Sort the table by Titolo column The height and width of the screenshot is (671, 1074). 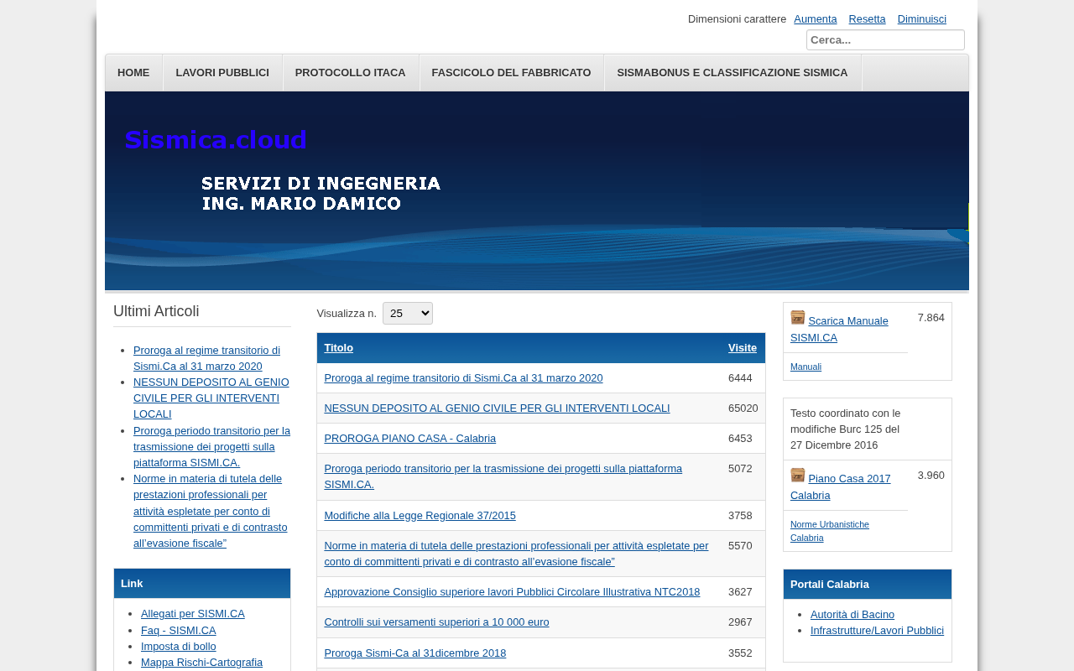[338, 348]
